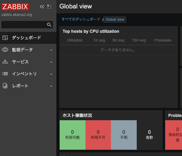Image resolution: width=182 pixels, height=156 pixels.
Task: Expand the サービス chevron
Action: click(x=51, y=62)
